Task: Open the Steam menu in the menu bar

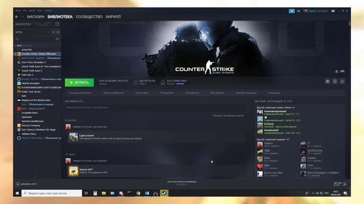Action: pyautogui.click(x=18, y=11)
